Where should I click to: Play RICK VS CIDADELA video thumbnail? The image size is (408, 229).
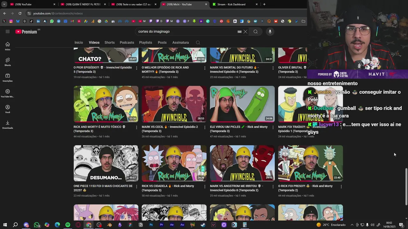coord(174,163)
